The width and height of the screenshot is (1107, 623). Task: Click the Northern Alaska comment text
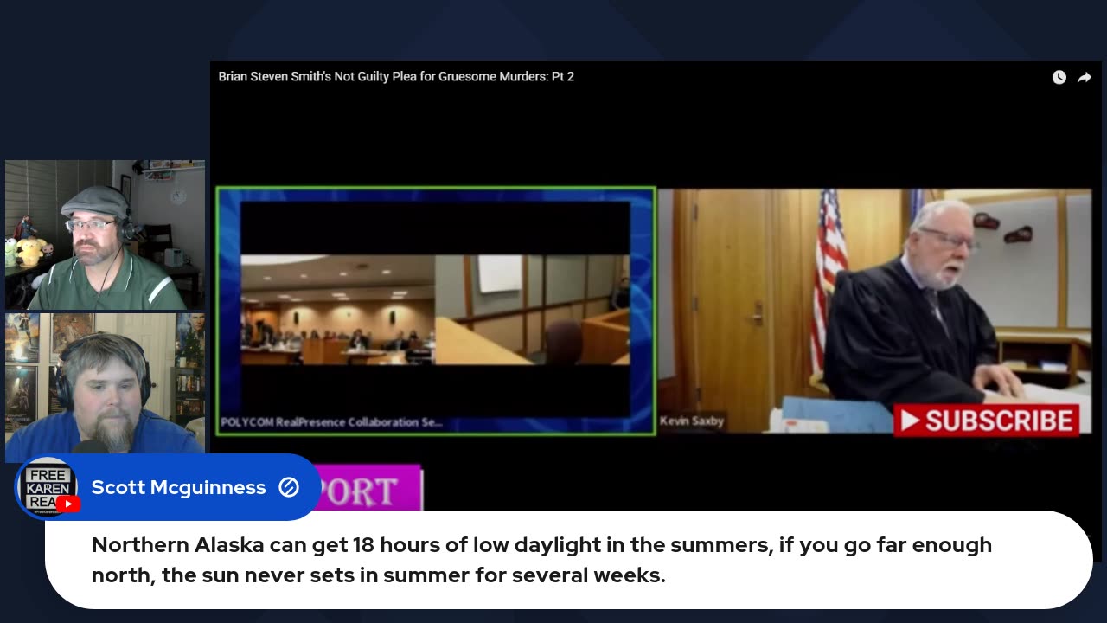pyautogui.click(x=541, y=560)
